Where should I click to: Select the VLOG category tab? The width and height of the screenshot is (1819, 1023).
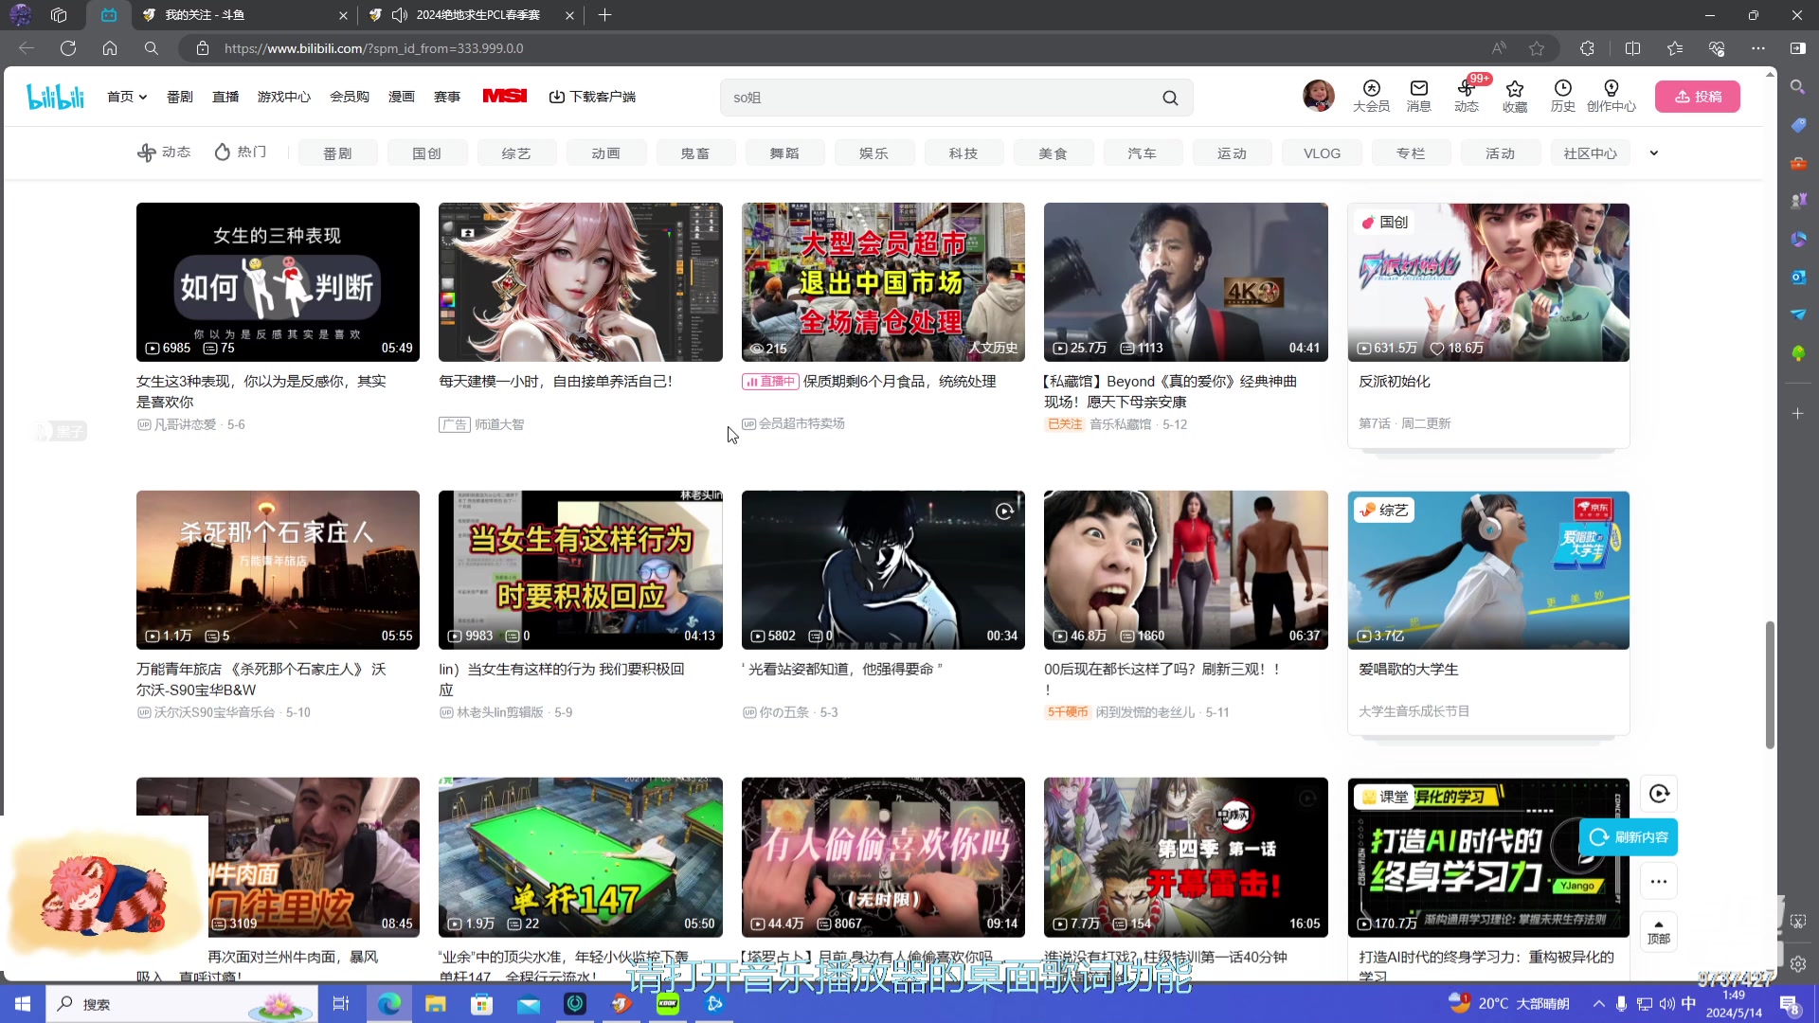(1322, 153)
